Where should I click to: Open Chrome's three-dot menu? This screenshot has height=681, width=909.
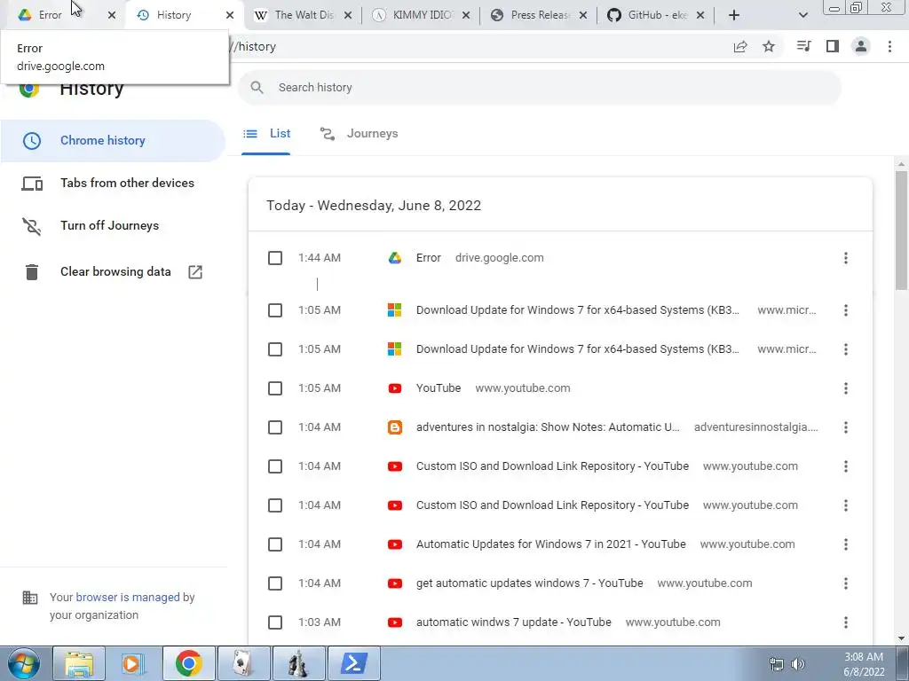889,46
